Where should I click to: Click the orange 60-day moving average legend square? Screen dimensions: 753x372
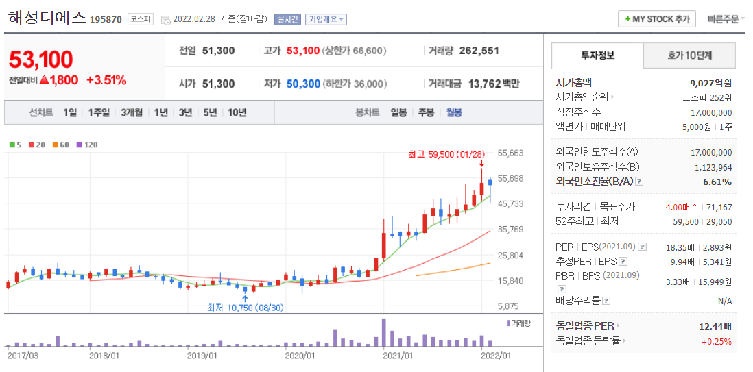pos(56,145)
